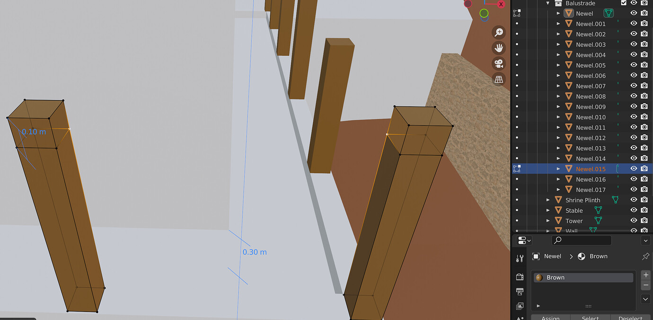Hide Newel.017 with its eye icon
653x320 pixels.
[634, 189]
